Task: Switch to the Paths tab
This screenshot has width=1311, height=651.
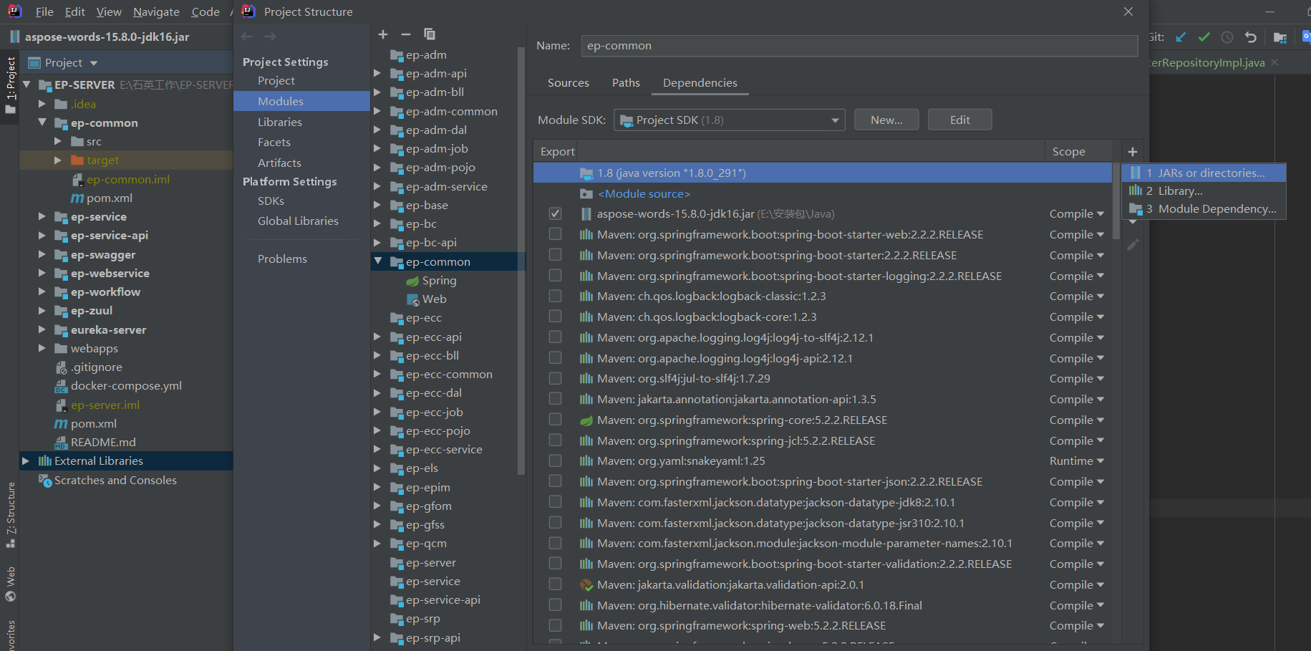Action: point(626,83)
